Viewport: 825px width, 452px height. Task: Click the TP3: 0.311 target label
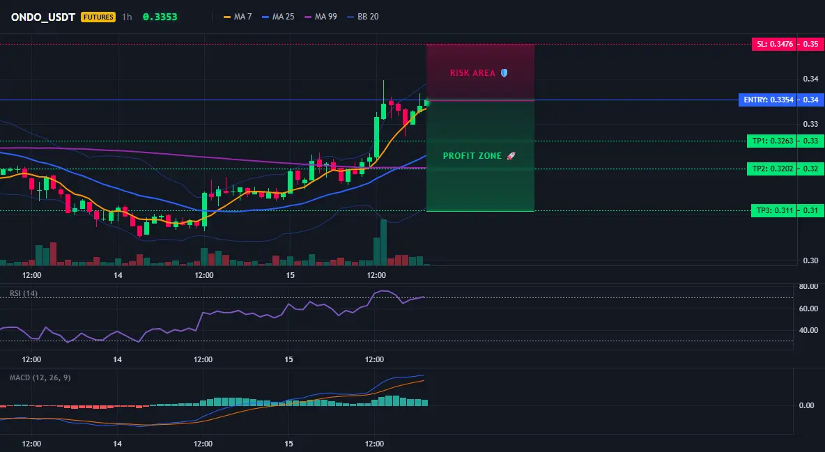(x=773, y=210)
